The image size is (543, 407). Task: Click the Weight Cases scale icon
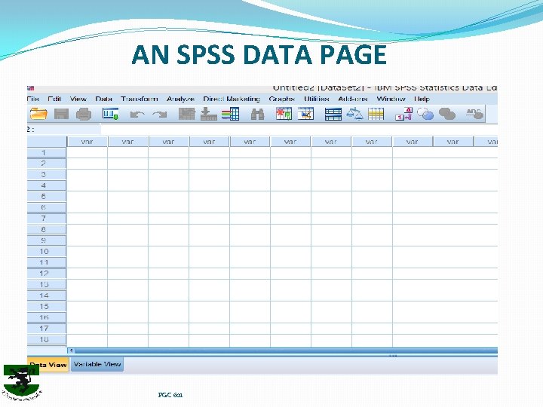point(354,114)
